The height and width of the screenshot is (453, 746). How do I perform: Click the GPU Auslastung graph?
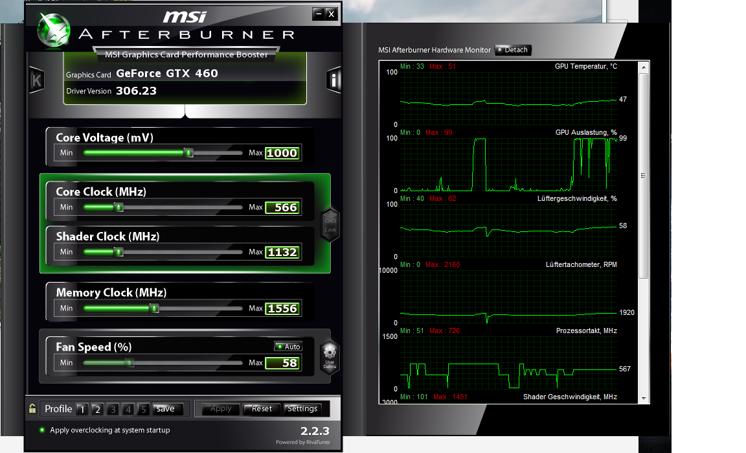[508, 165]
